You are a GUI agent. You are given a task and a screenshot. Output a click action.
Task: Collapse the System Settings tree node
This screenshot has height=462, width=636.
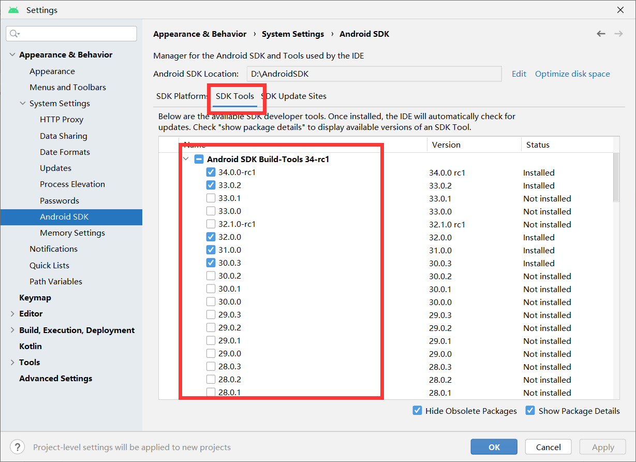click(23, 104)
